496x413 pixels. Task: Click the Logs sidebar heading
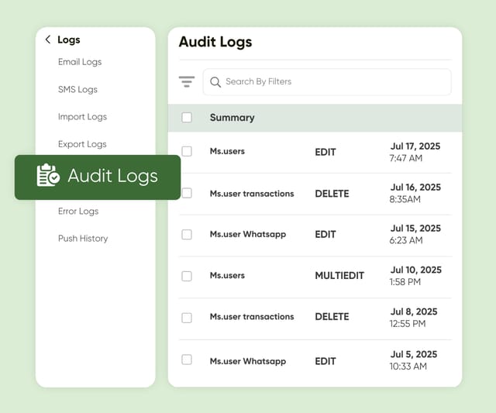[69, 40]
